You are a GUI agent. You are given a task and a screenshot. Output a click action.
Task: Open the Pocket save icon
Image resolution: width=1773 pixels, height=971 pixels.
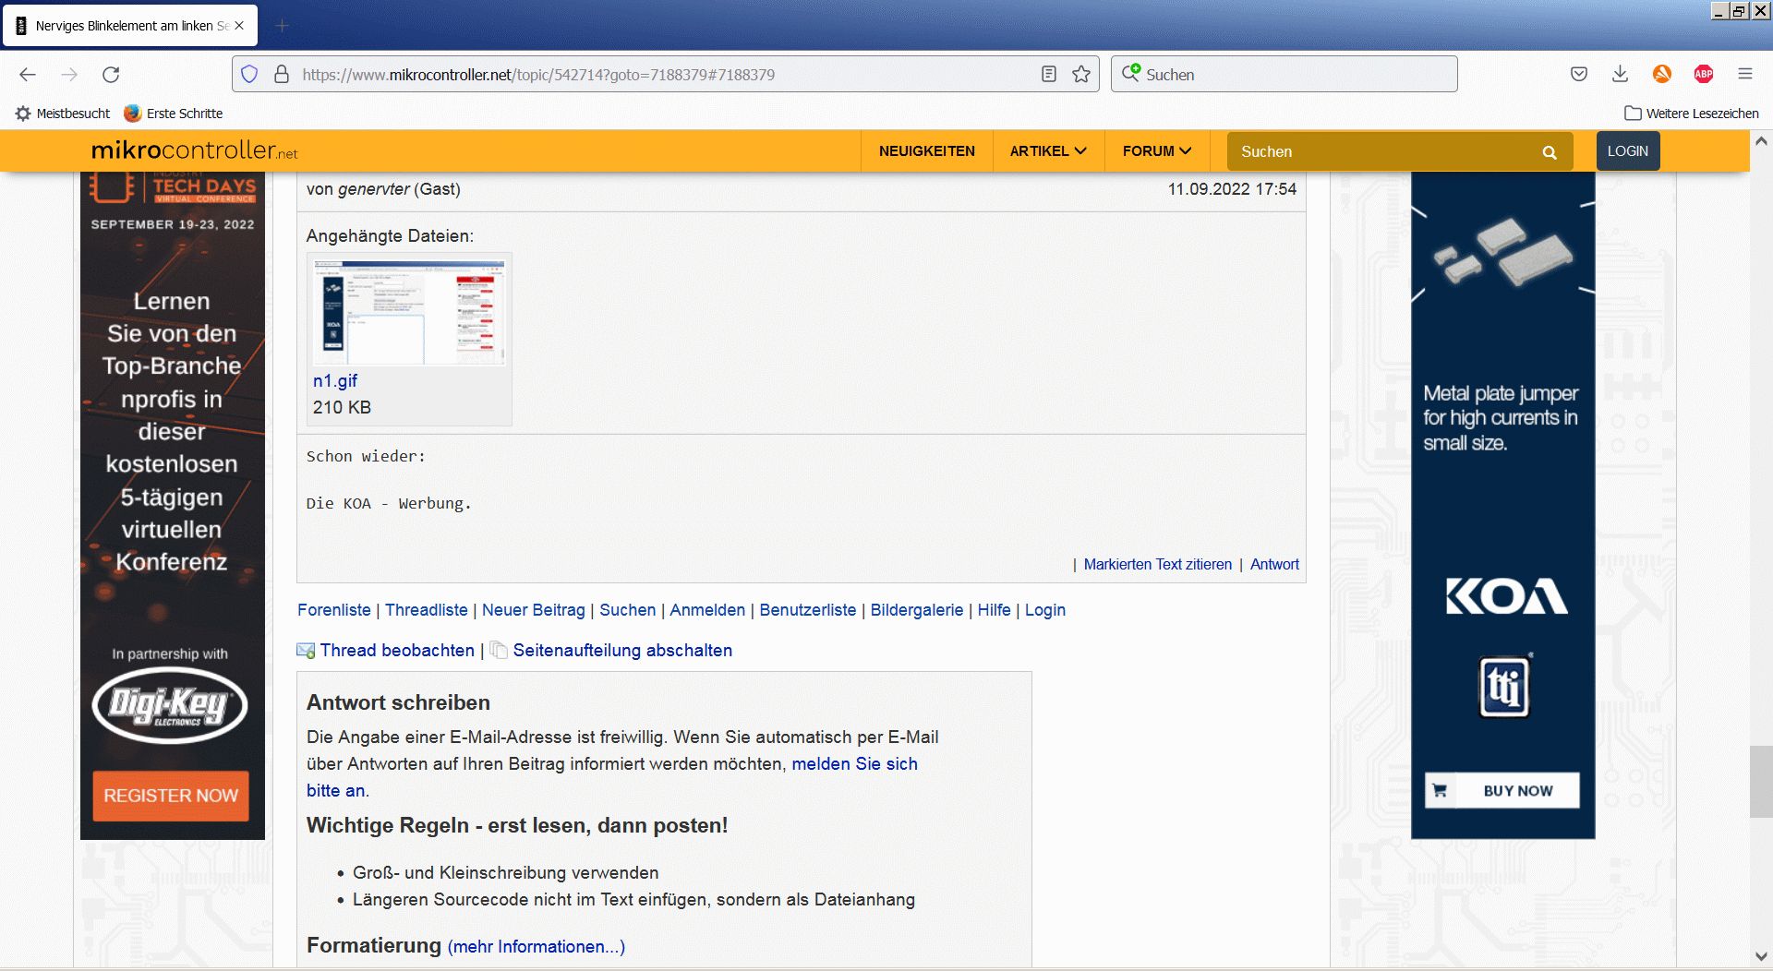1579,75
